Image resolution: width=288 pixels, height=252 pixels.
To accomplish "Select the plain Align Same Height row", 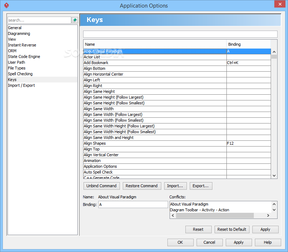I will pos(177,91).
